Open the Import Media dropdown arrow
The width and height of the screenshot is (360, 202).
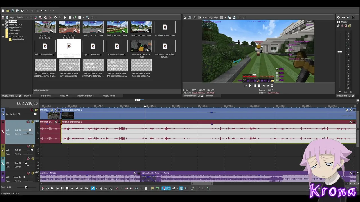[27, 17]
